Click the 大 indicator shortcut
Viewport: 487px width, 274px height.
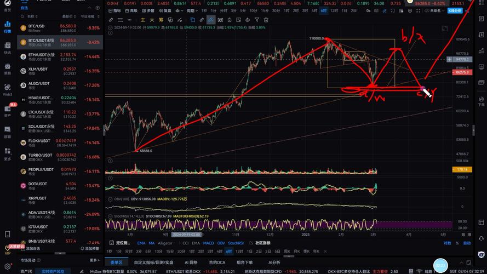tap(152, 20)
